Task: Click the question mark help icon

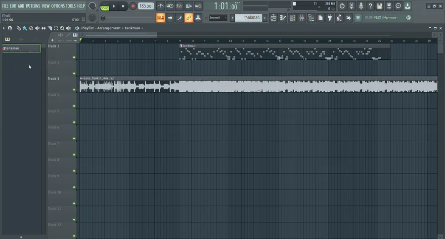Action: click(370, 6)
